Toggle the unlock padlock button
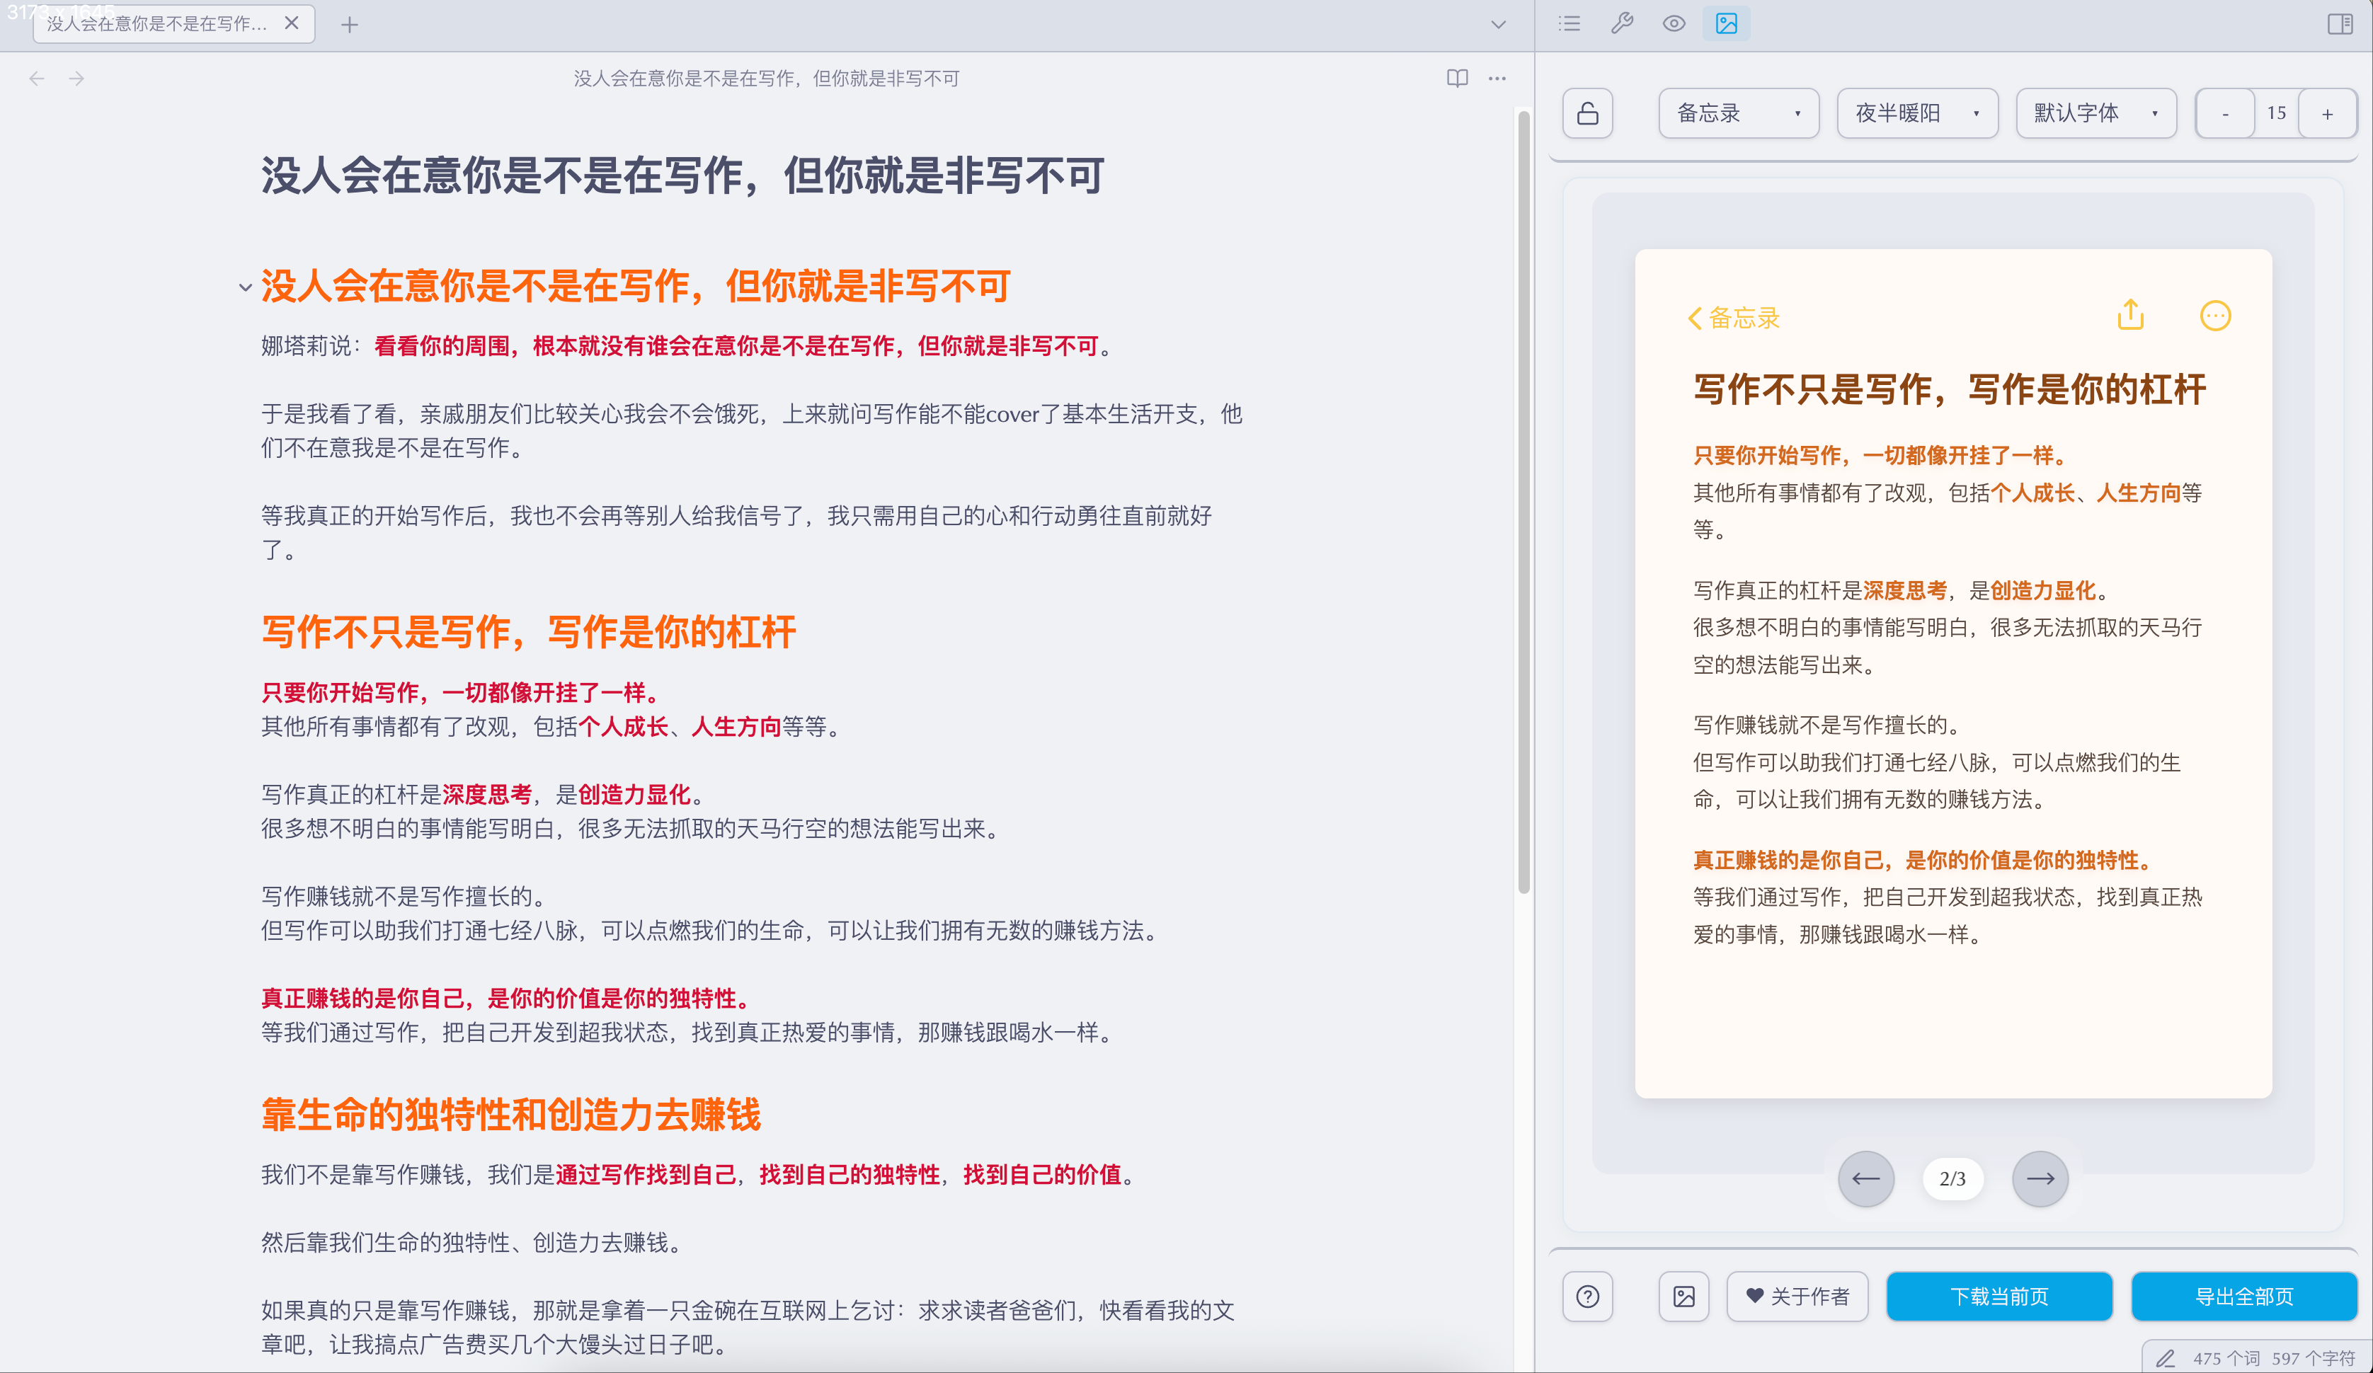Viewport: 2373px width, 1373px height. click(1588, 113)
